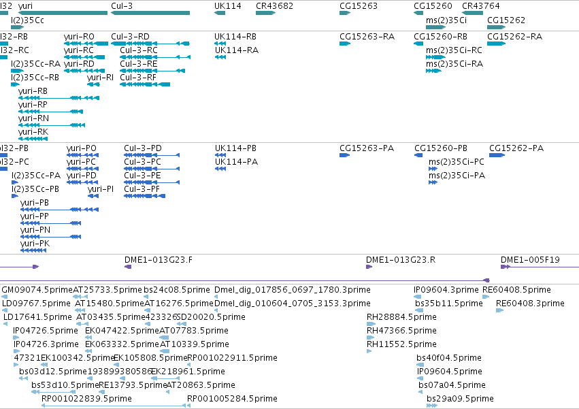
Task: Click EST GM09074.5prime
Action: click(x=5, y=297)
